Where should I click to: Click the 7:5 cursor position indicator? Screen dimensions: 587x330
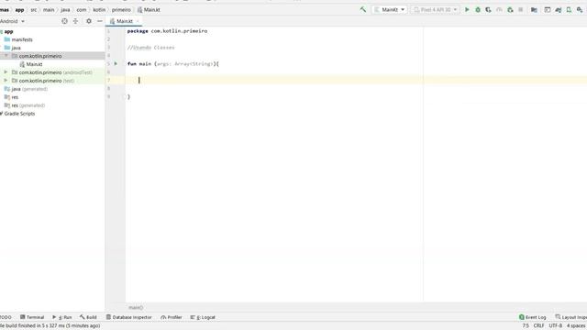pos(526,326)
